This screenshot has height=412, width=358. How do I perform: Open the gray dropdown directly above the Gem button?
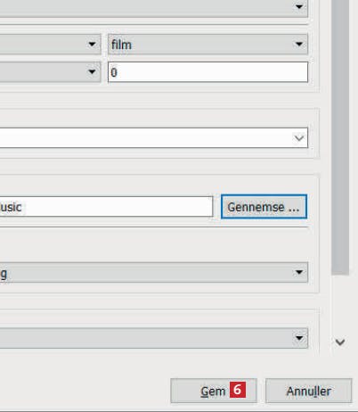click(x=154, y=338)
